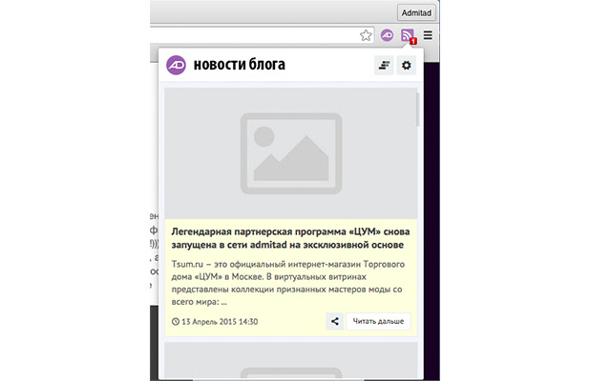Share the ЦУМ news article
The height and width of the screenshot is (381, 611).
point(335,322)
